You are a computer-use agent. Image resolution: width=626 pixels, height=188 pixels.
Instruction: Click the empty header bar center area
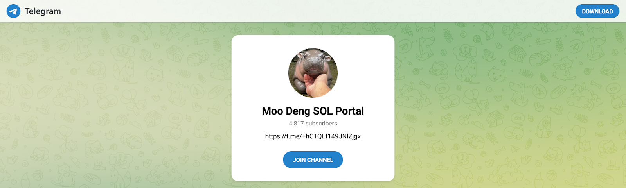[313, 11]
